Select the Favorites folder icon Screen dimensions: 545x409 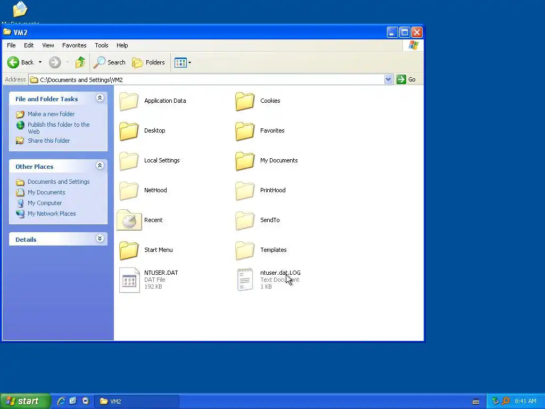click(x=245, y=131)
